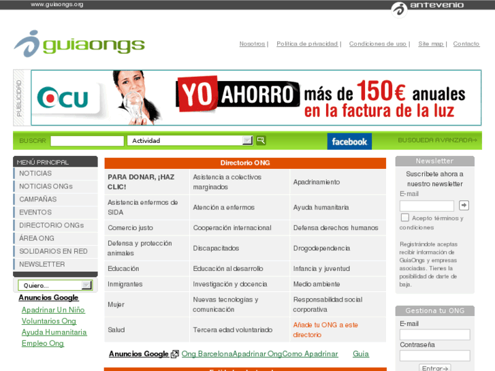Click sidebar Ayuda Humanitaria ad link

coord(54,332)
